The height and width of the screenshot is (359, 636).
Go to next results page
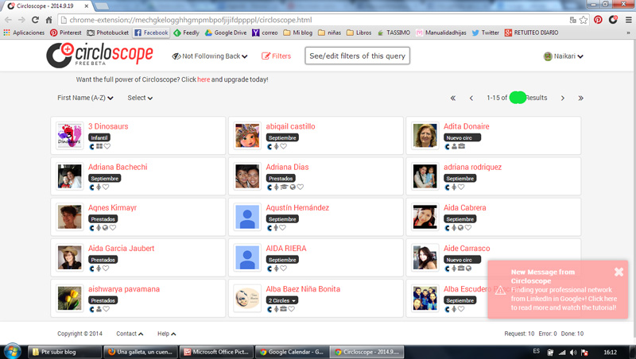coord(563,98)
